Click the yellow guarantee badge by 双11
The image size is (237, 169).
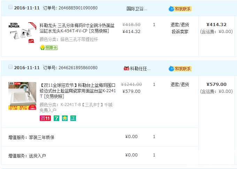pos(65,118)
